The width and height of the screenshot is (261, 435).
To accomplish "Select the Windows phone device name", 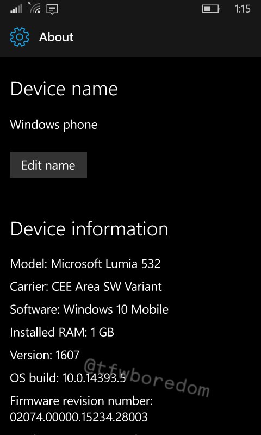I will (54, 125).
